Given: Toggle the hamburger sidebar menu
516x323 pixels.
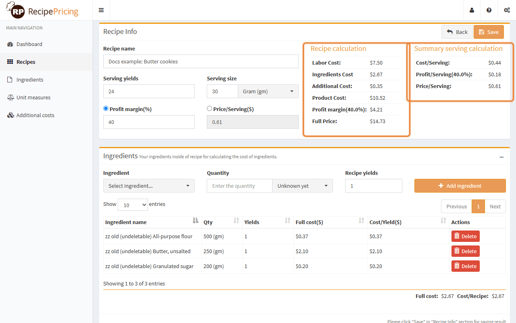Looking at the screenshot, I should (101, 10).
